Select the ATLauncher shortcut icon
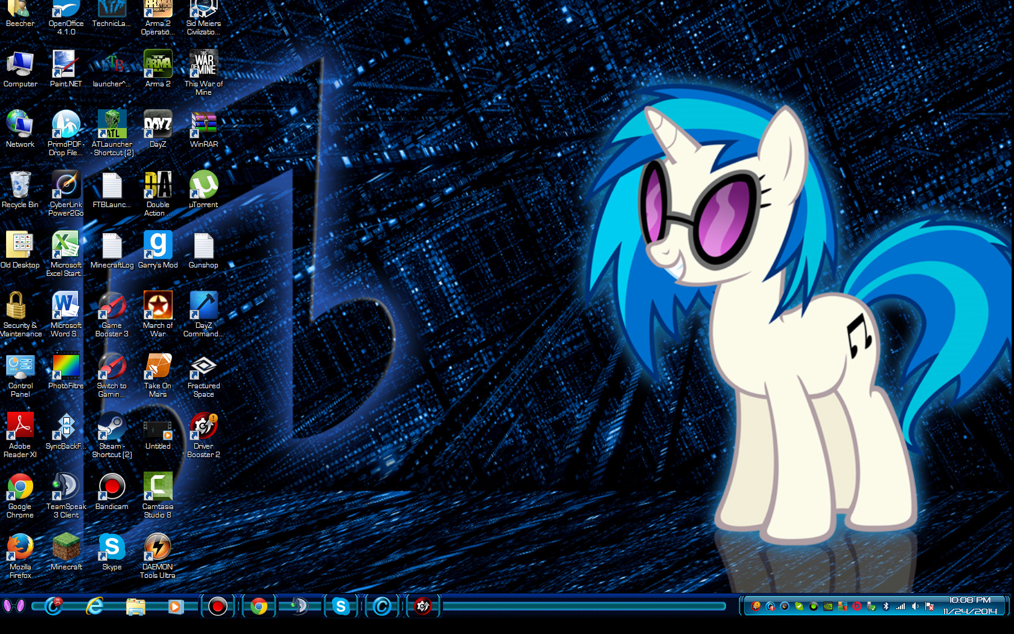The height and width of the screenshot is (634, 1014). tap(112, 133)
